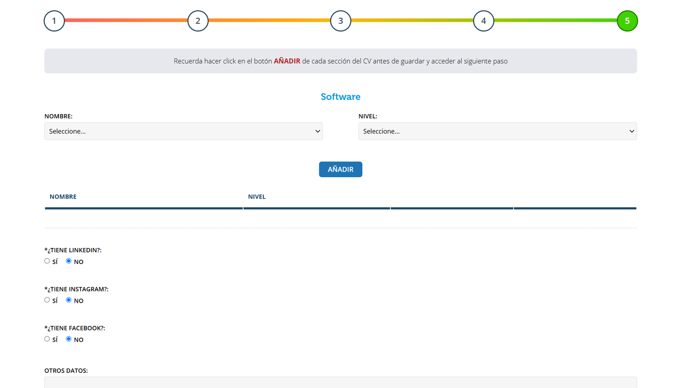Select SÍ for Tiene Instagram
This screenshot has width=680, height=388.
[47, 300]
